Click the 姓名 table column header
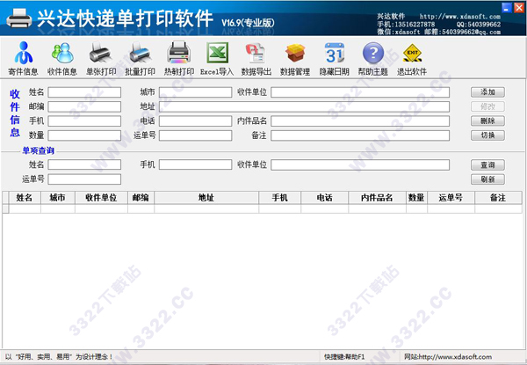Image resolution: width=527 pixels, height=365 pixels. (25, 198)
